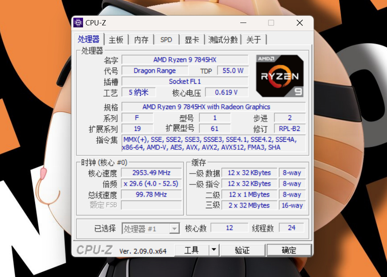Click the name field AMD Ryzen 9 7845HX
387x277 pixels.
tap(185, 60)
